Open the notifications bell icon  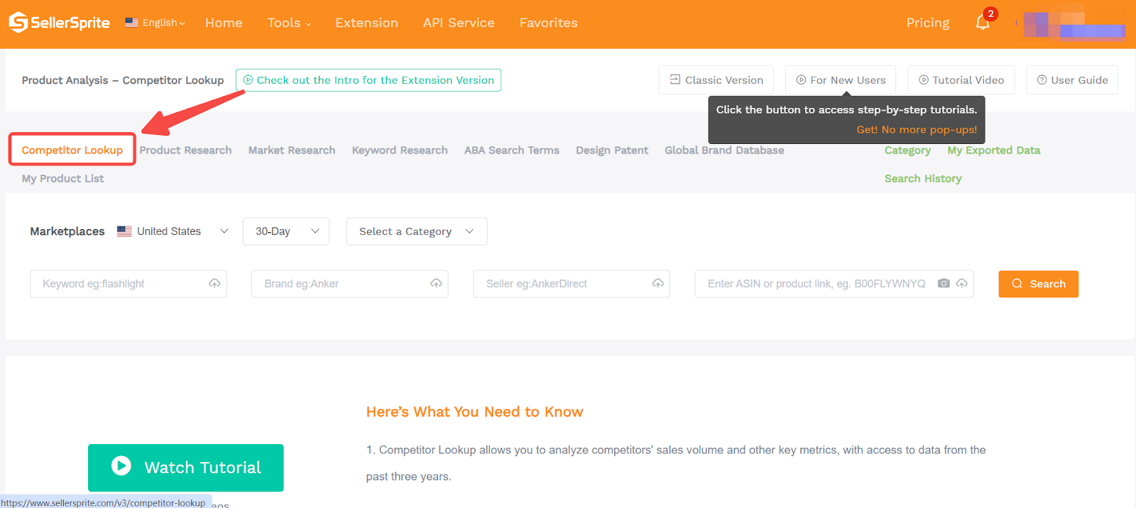983,23
